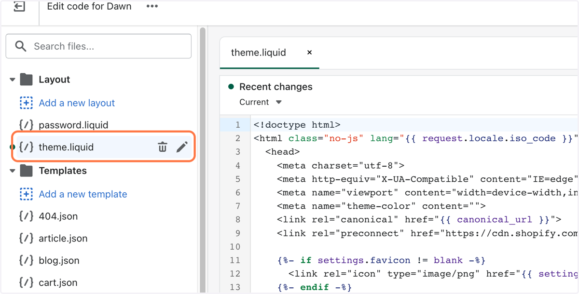Click the Templates folder icon
The height and width of the screenshot is (294, 579).
[26, 171]
